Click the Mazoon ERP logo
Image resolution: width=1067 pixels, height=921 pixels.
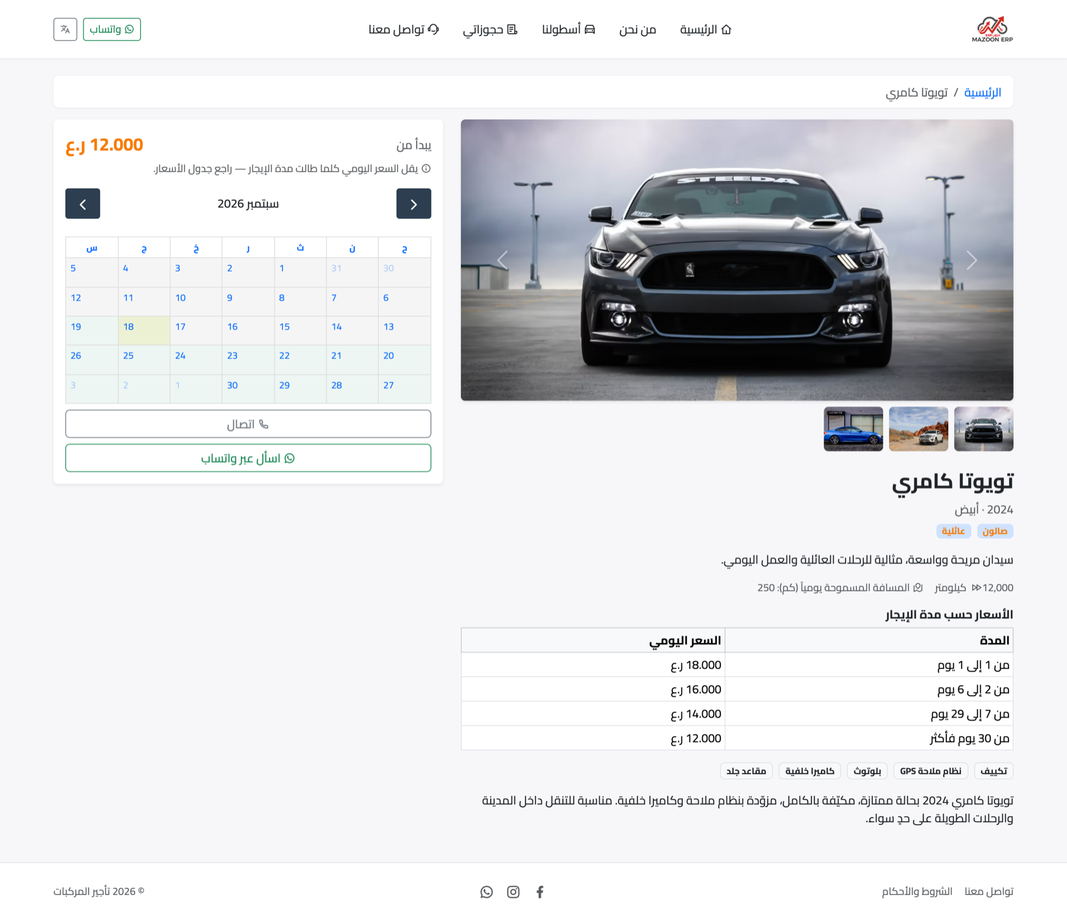992,29
